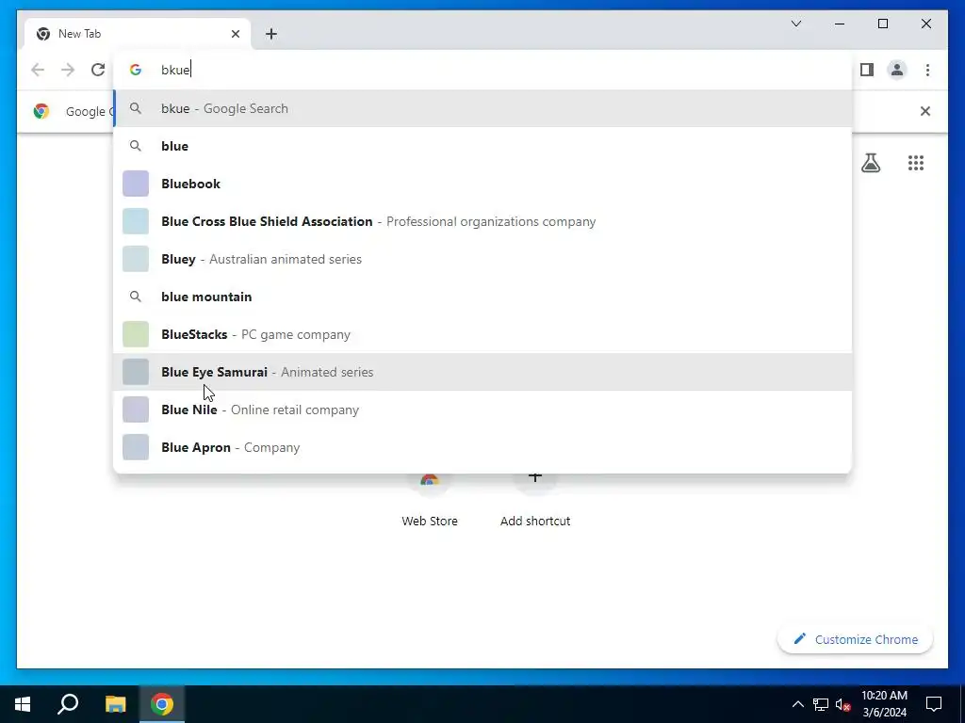Click the search icon beside 'blue'
This screenshot has height=723, width=965.
tap(136, 146)
